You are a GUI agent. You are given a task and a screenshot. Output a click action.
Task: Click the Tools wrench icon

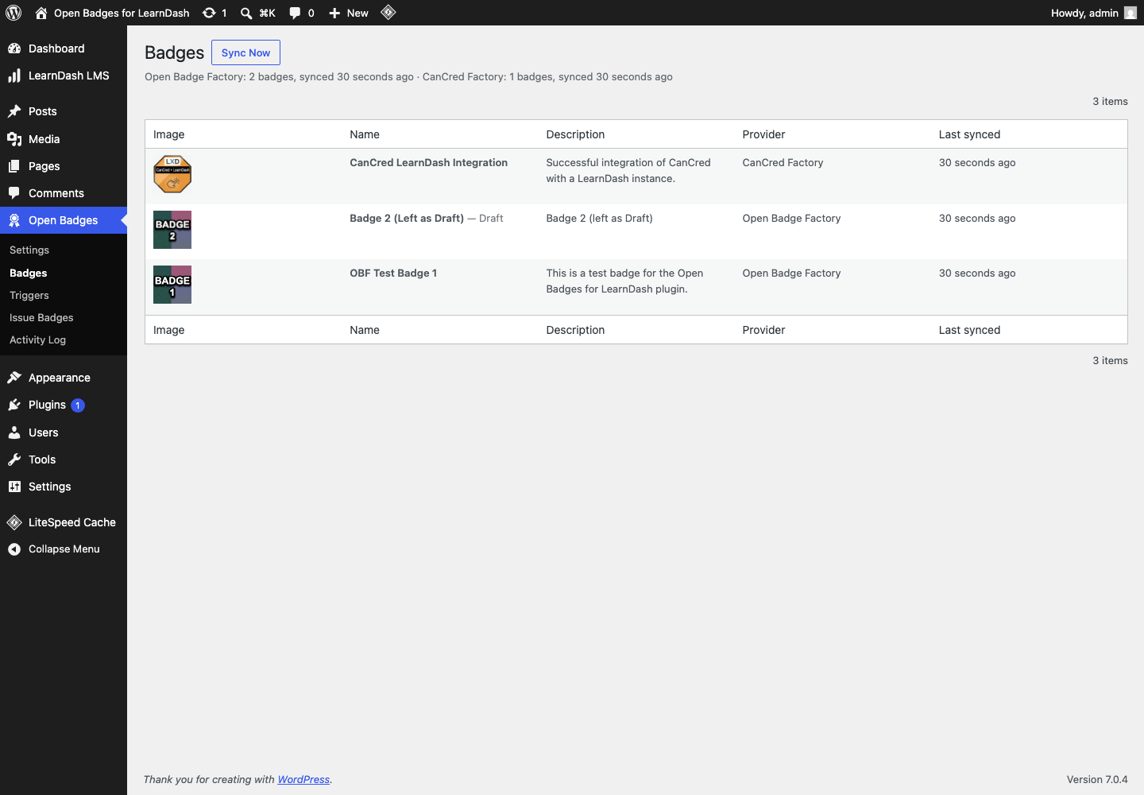14,460
